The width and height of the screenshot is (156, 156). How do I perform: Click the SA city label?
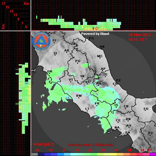pyautogui.click(x=128, y=133)
